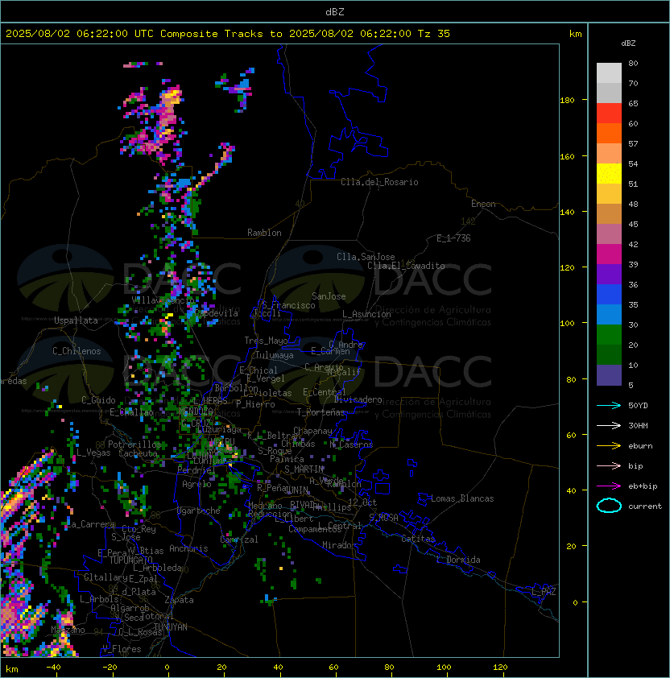Click the 'Potrerillos' place label
The width and height of the screenshot is (670, 678).
(134, 444)
